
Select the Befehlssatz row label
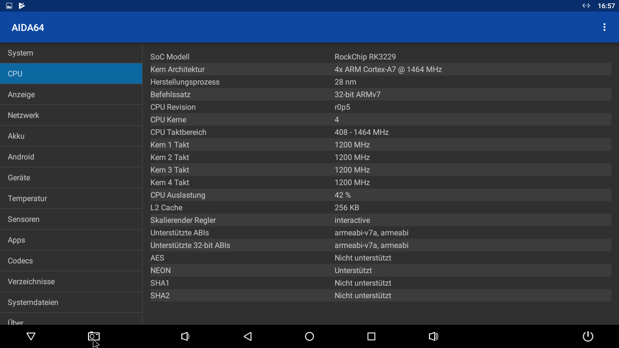click(x=170, y=95)
